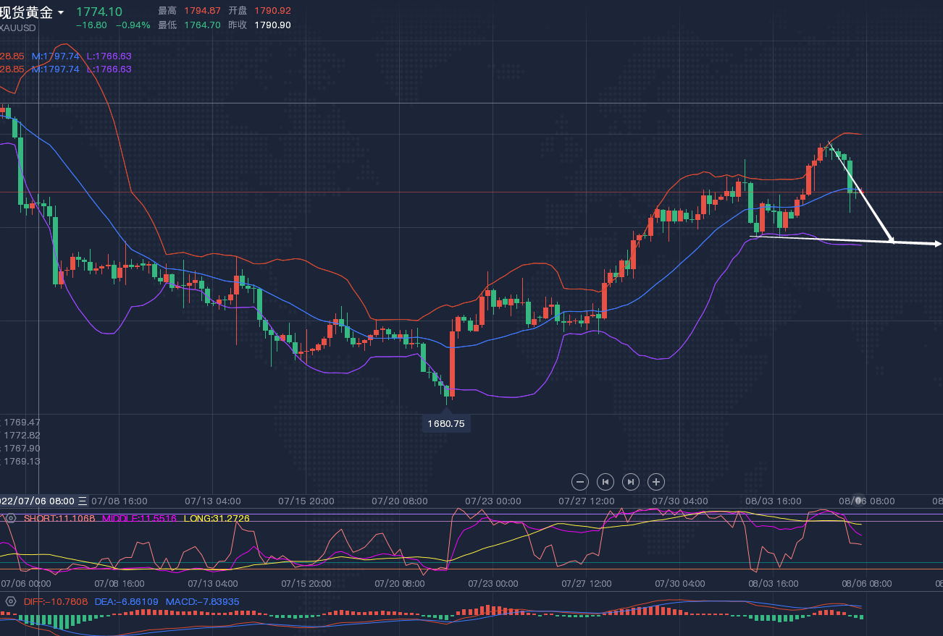The width and height of the screenshot is (943, 636).
Task: Expand the dropdown arrow beside 现货黄金
Action: (61, 13)
